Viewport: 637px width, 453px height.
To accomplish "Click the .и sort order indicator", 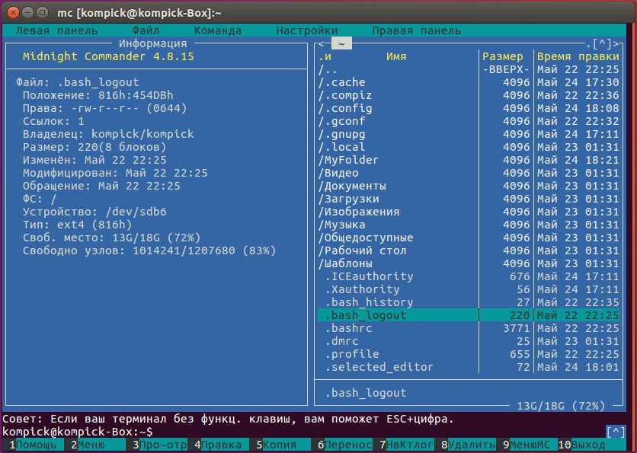I will click(325, 56).
